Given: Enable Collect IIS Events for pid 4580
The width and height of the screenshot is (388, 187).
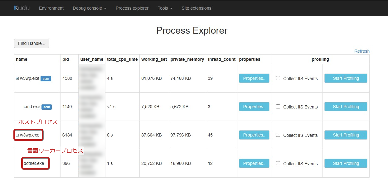Looking at the screenshot, I should click(278, 78).
